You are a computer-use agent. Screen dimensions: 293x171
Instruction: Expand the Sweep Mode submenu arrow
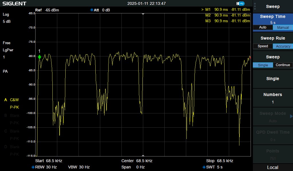pyautogui.click(x=291, y=116)
